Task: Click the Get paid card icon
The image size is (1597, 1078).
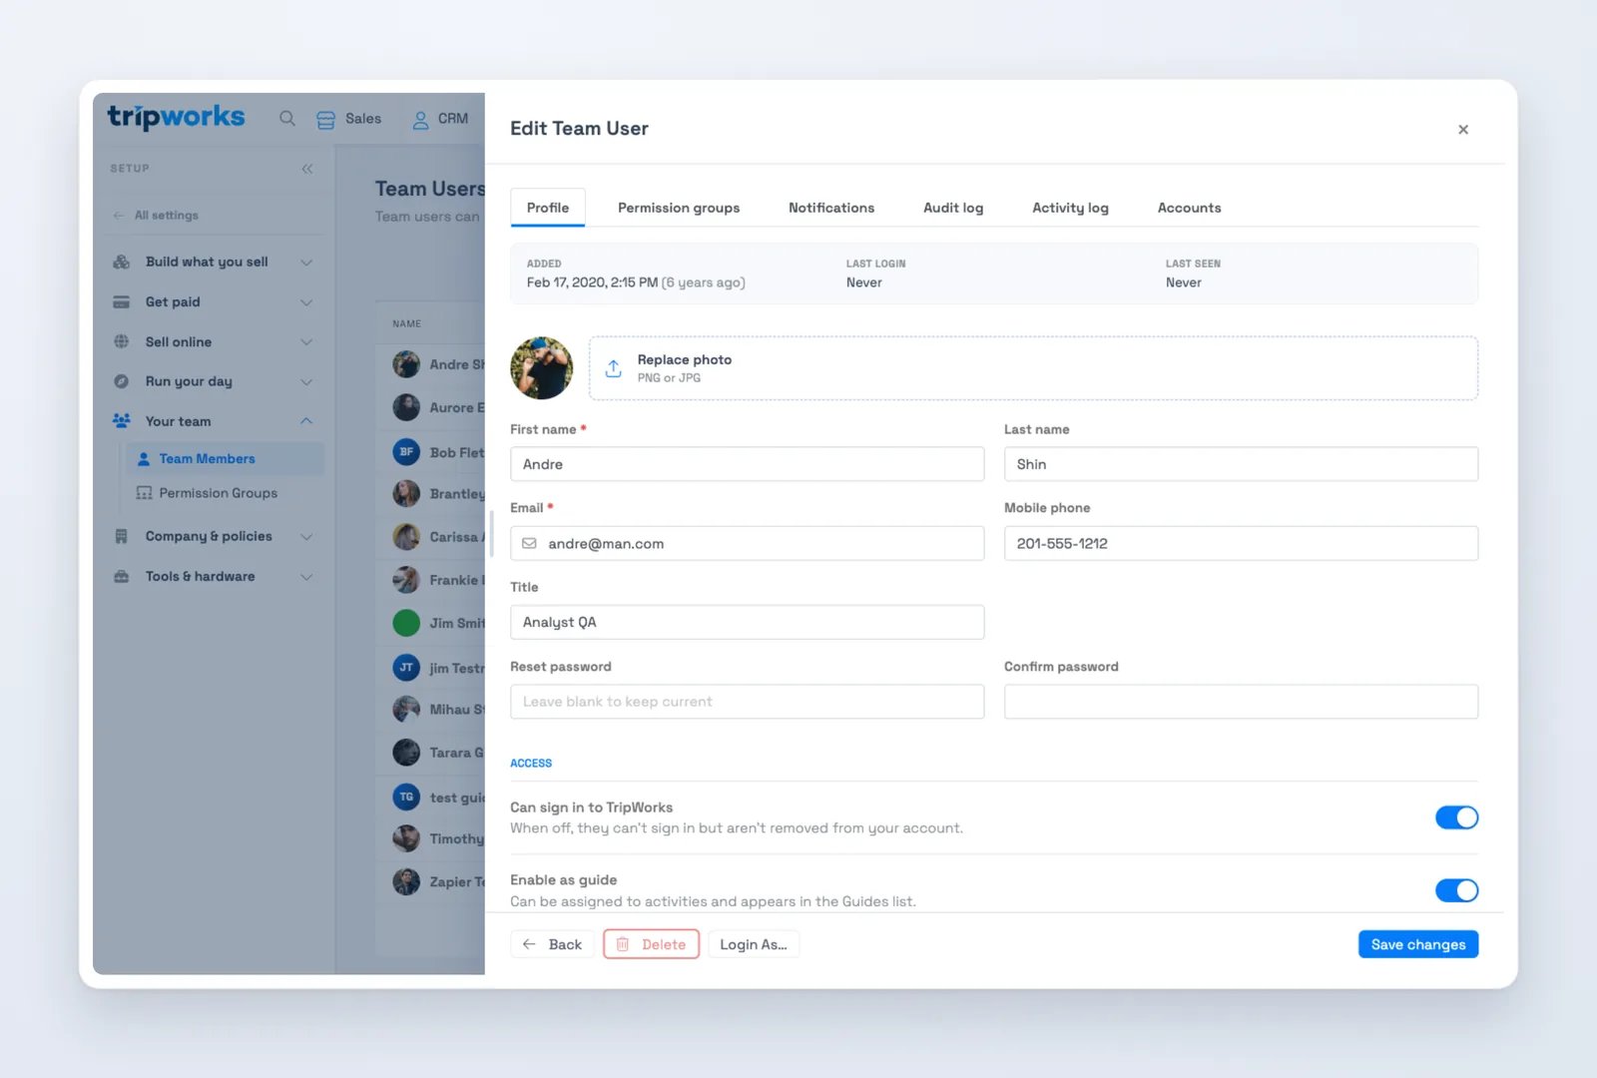Action: click(122, 301)
